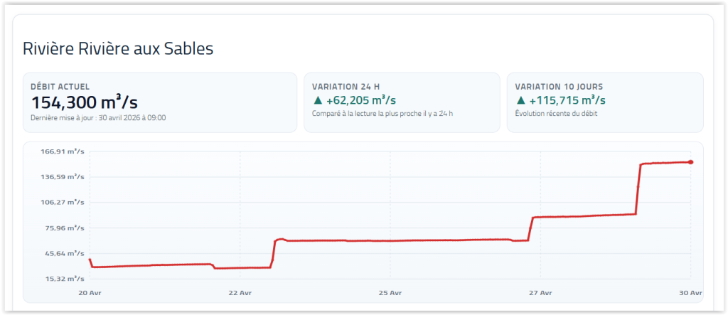Click the Débit Actuel card label
Viewport: 728px width, 315px height.
60,86
